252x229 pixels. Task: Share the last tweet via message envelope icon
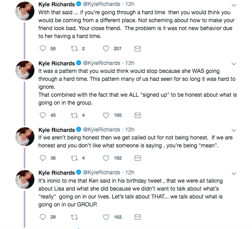point(138,217)
